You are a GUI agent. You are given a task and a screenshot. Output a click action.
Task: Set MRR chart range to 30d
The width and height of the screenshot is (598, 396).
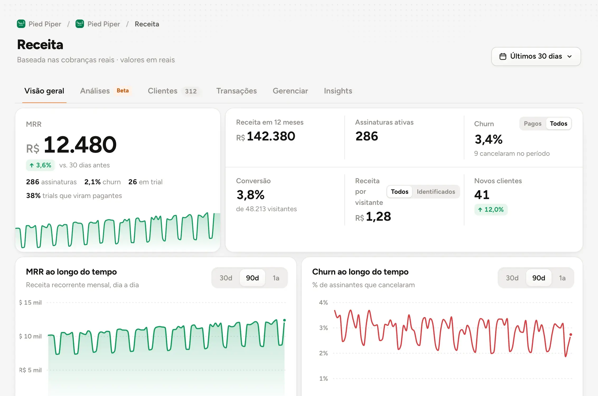(226, 278)
